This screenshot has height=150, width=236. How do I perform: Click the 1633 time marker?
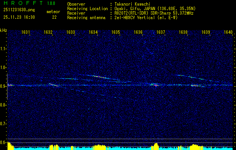pyautogui.click(x=71, y=32)
